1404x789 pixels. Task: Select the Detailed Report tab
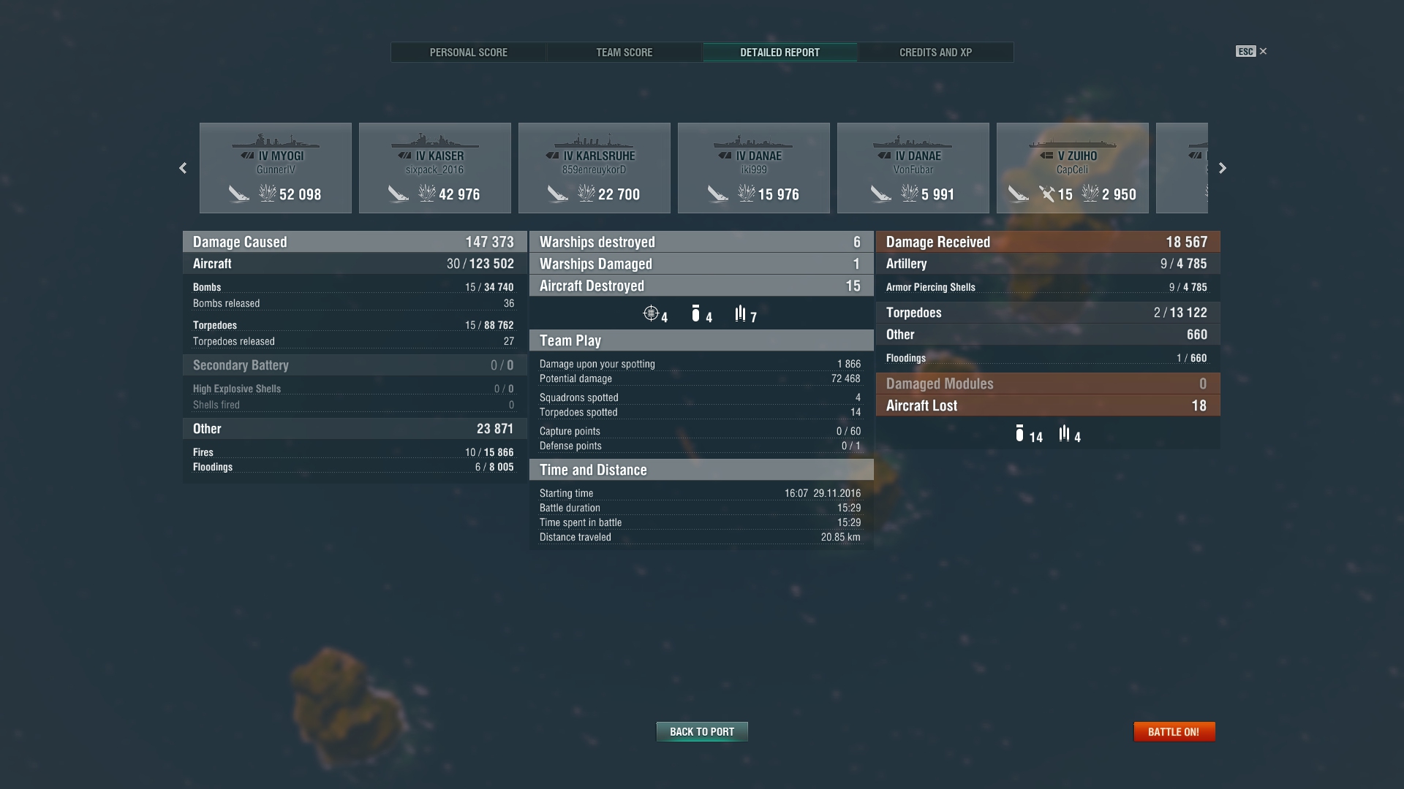click(x=780, y=53)
